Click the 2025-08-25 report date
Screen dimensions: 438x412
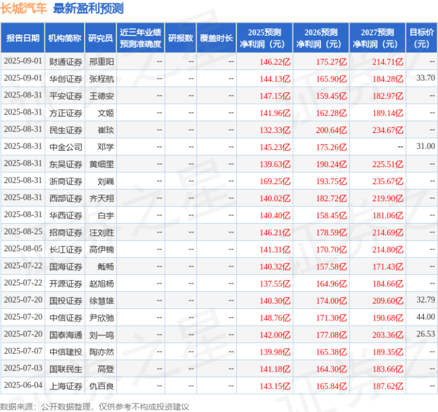tap(23, 232)
